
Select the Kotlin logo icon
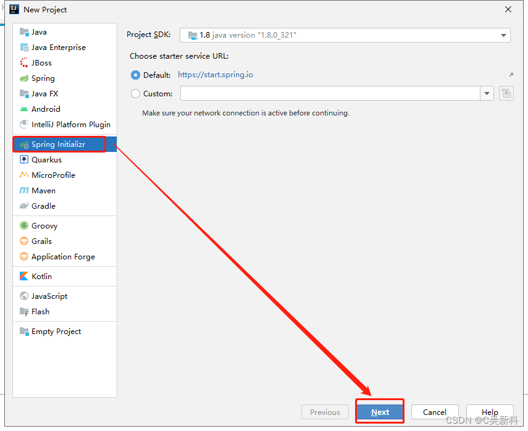(x=24, y=276)
